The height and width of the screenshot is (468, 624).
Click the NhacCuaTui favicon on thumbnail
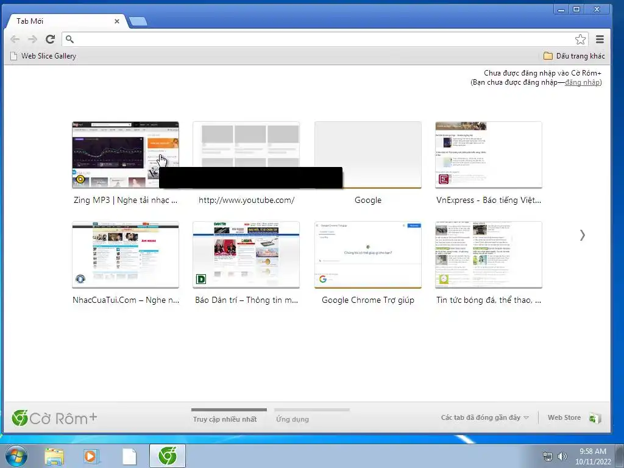(80, 279)
